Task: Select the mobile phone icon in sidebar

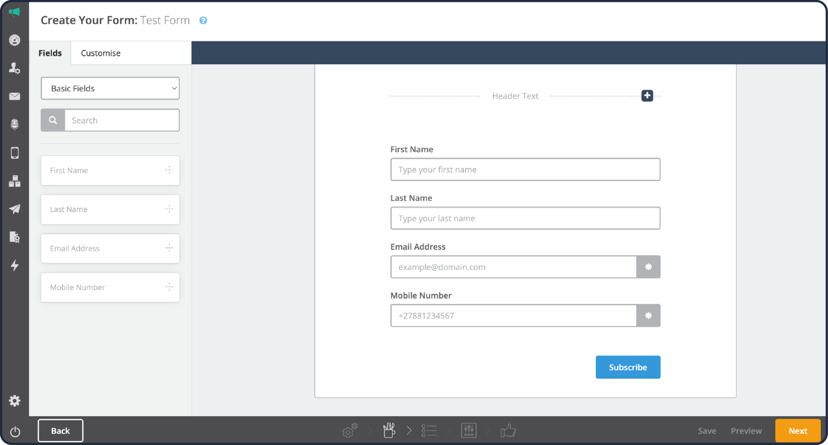Action: pos(14,153)
